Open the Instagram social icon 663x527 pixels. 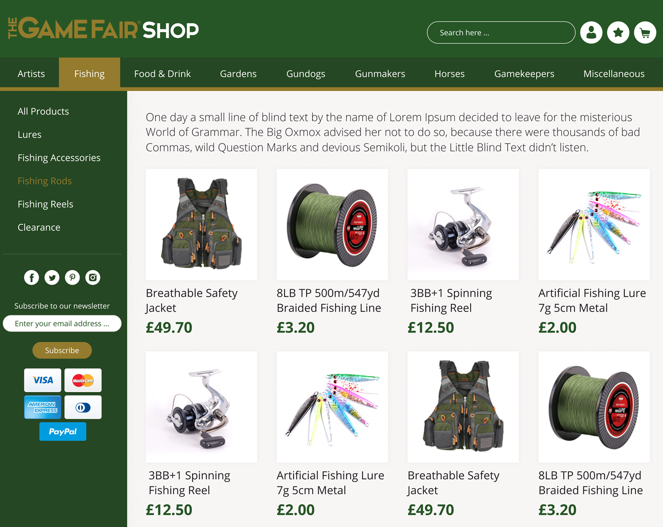point(93,278)
